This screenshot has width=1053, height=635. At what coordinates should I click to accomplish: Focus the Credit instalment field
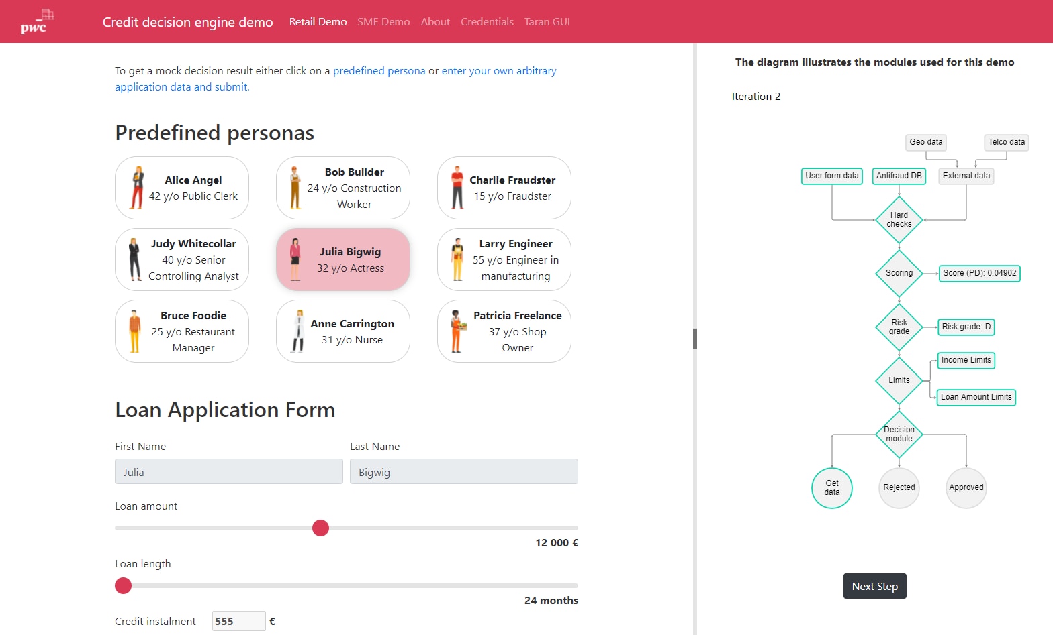238,621
